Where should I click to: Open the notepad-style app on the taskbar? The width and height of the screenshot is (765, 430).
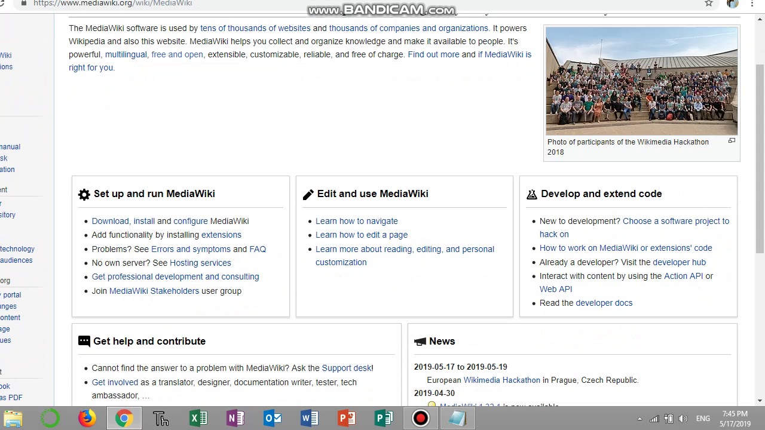pyautogui.click(x=457, y=419)
